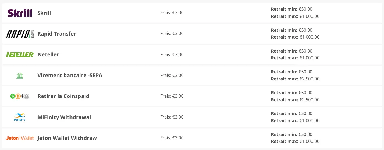The width and height of the screenshot is (384, 150).
Task: Choose Virement bancaire -SEPA option
Action: pos(70,75)
